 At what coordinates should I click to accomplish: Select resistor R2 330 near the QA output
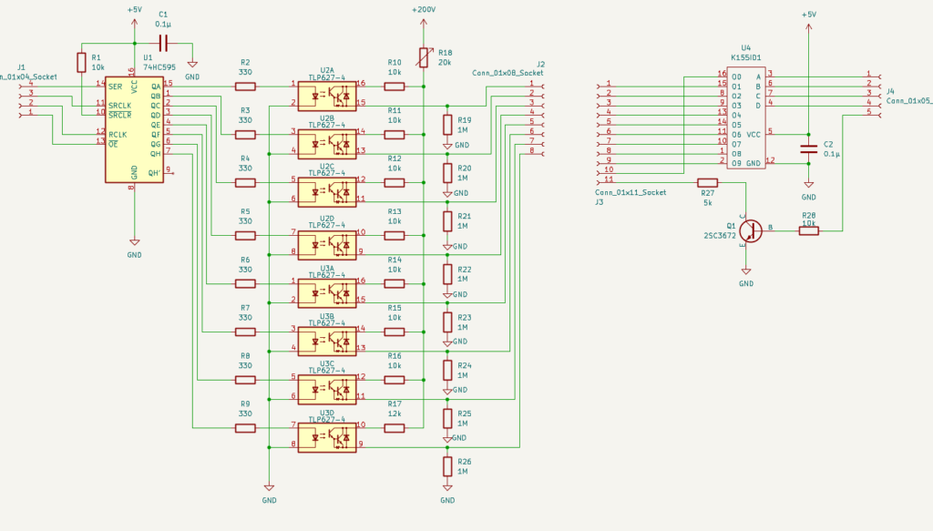pos(245,87)
